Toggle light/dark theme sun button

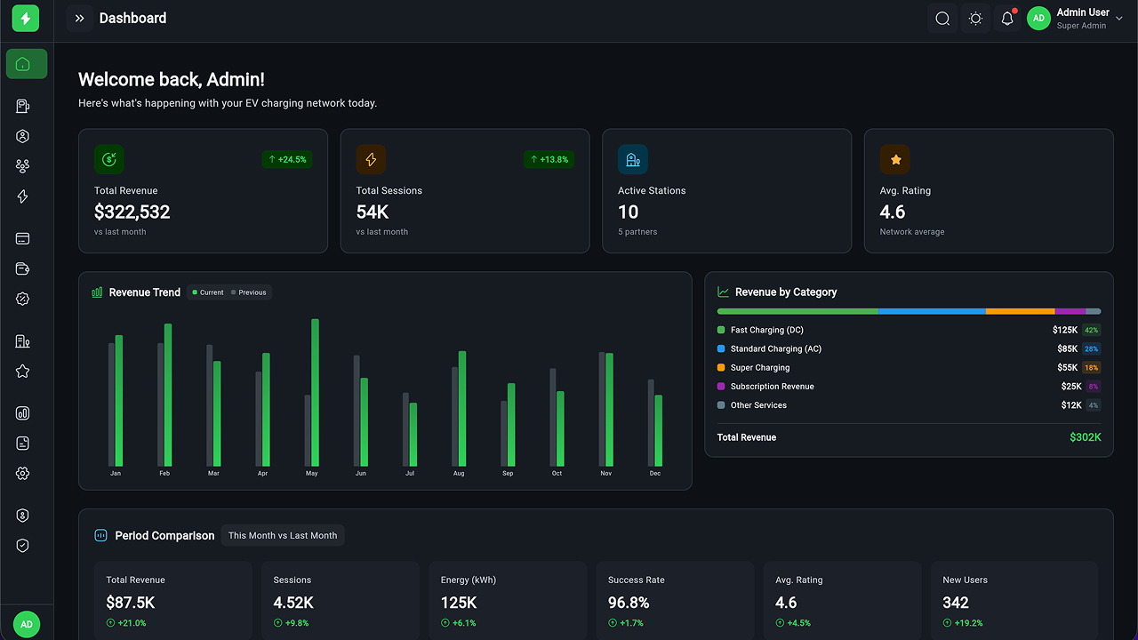tap(975, 19)
